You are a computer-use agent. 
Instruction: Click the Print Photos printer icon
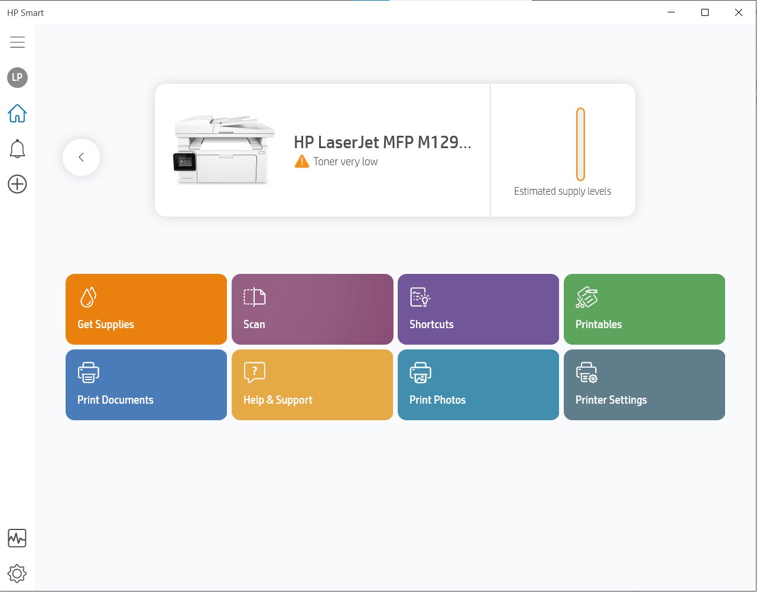(x=421, y=372)
